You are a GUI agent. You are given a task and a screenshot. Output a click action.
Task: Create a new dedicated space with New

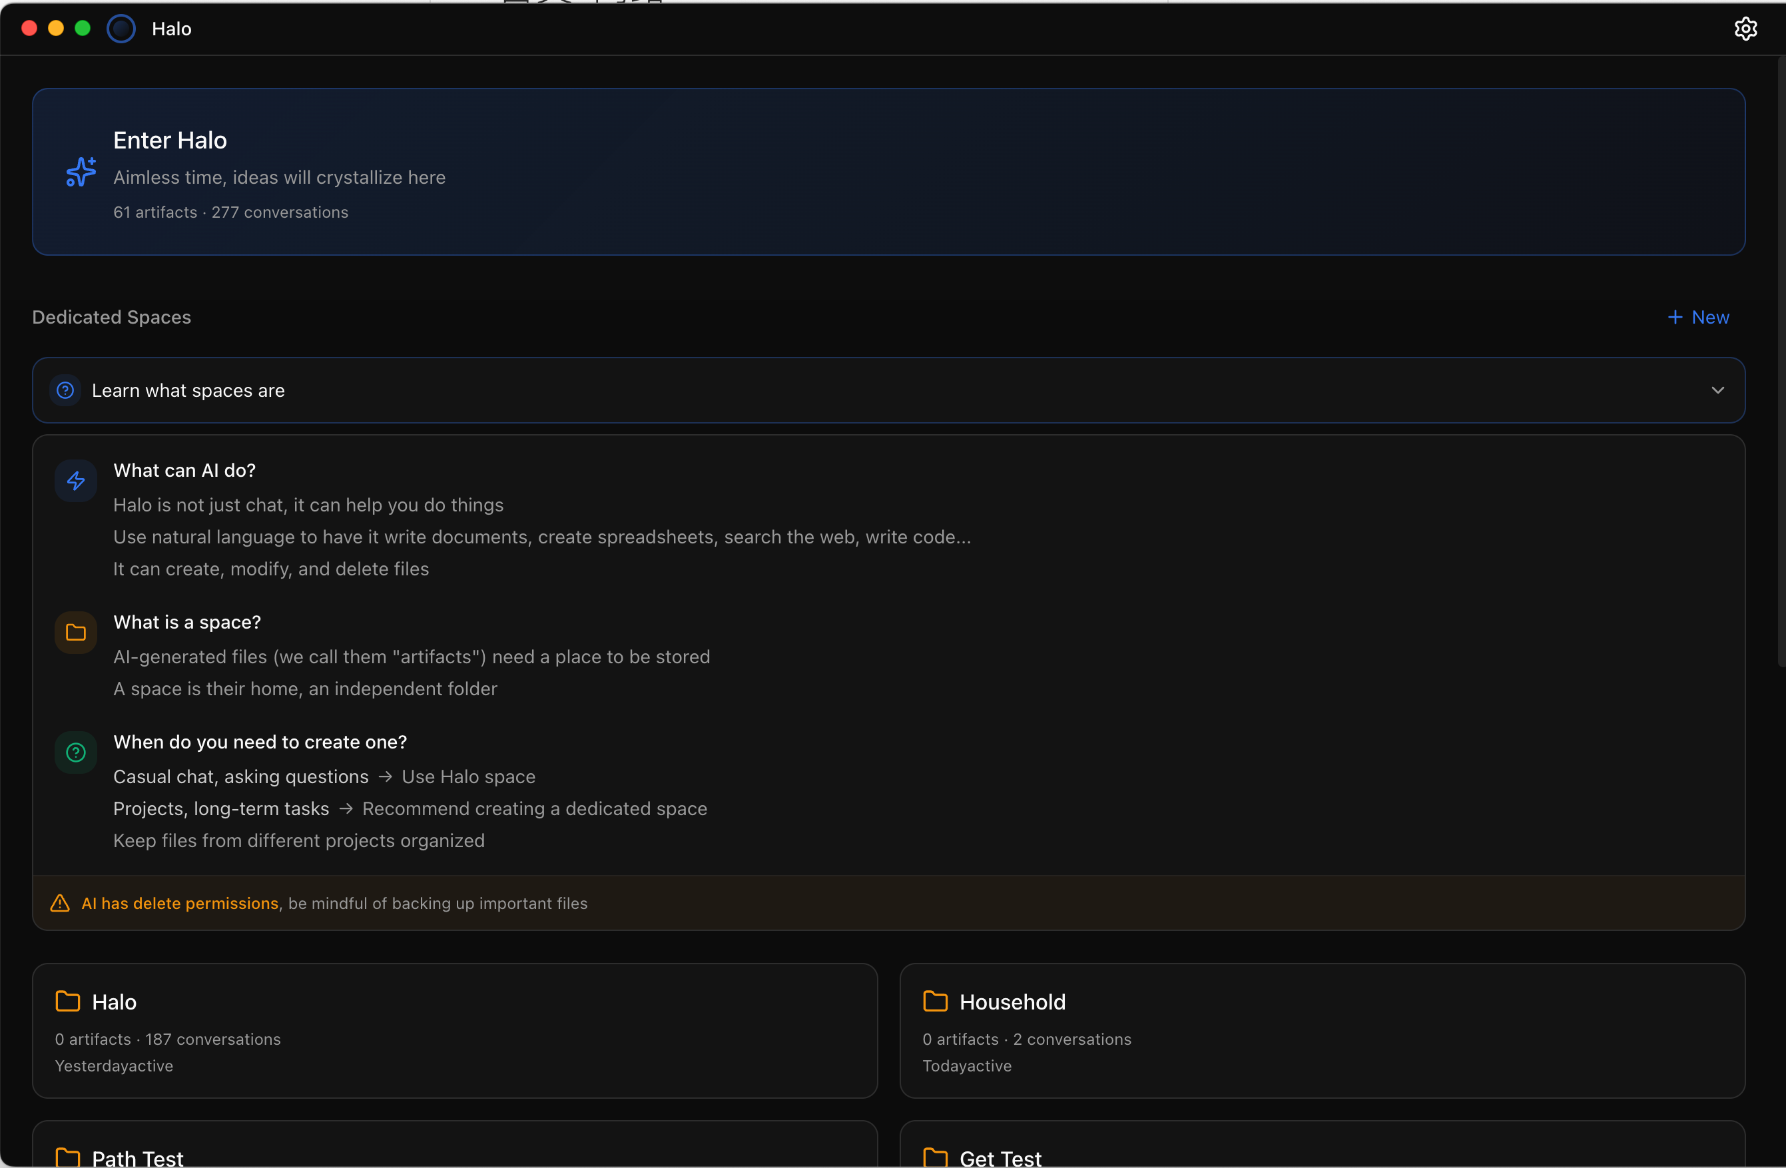point(1698,318)
